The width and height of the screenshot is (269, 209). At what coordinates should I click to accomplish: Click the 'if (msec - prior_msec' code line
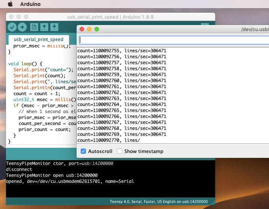(x=44, y=106)
